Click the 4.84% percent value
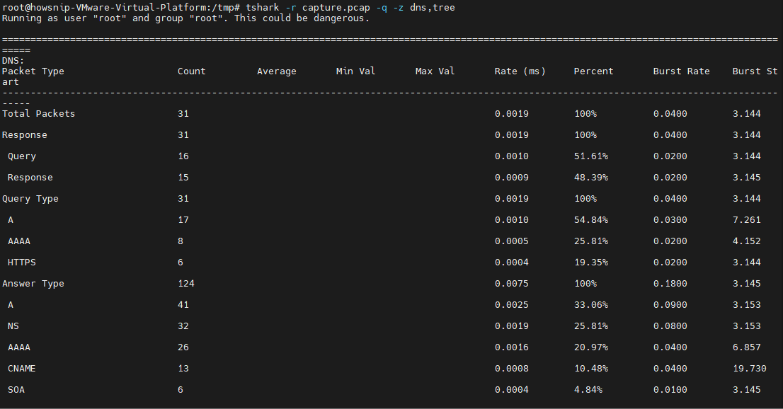 (588, 389)
